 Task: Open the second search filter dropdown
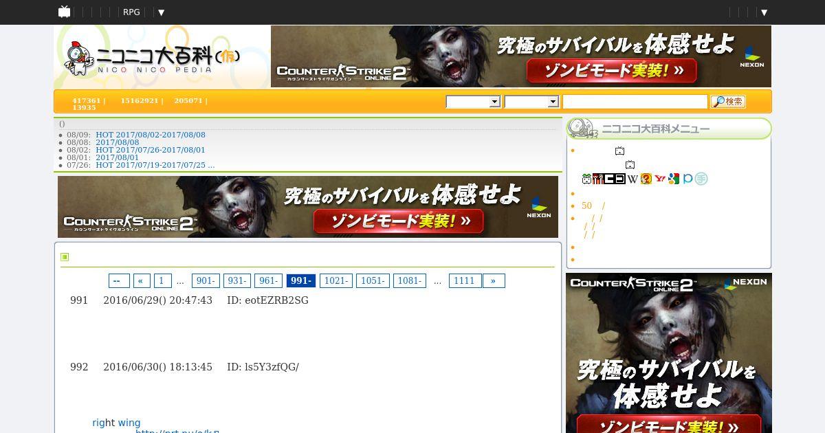click(531, 102)
